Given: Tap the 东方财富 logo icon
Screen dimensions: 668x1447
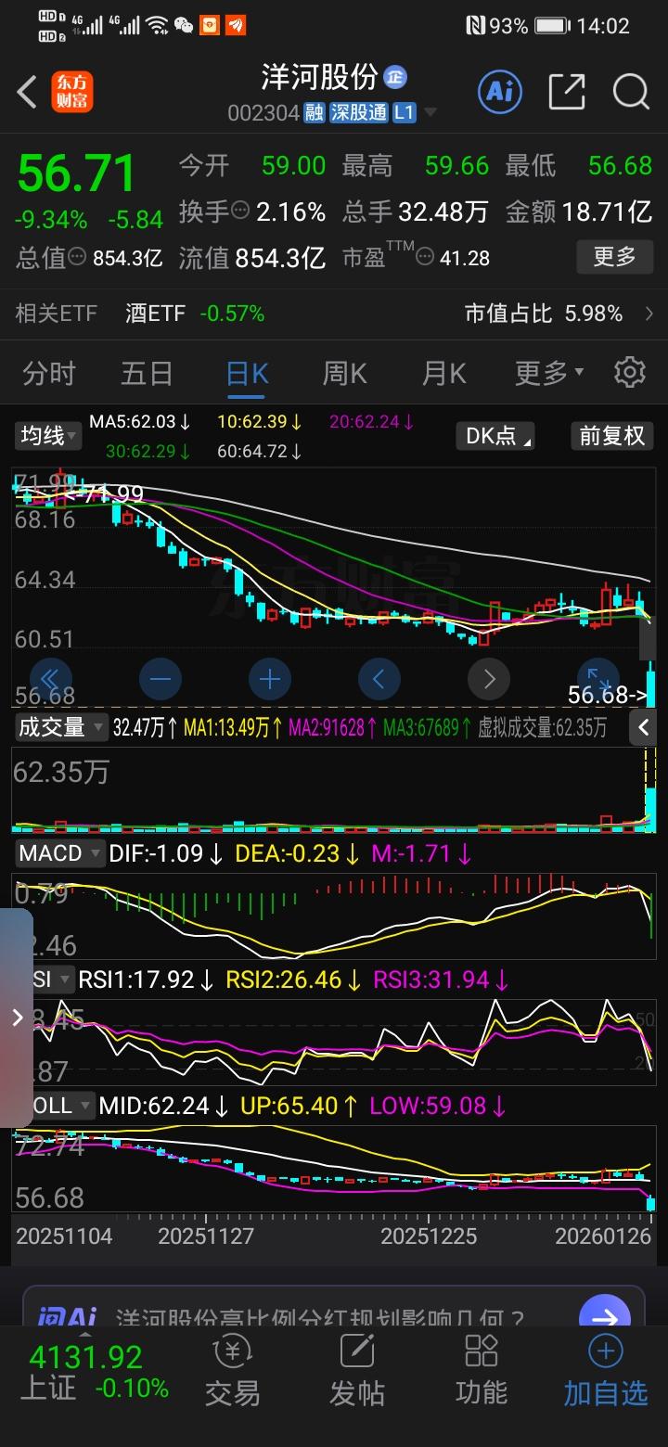Looking at the screenshot, I should pos(71,93).
